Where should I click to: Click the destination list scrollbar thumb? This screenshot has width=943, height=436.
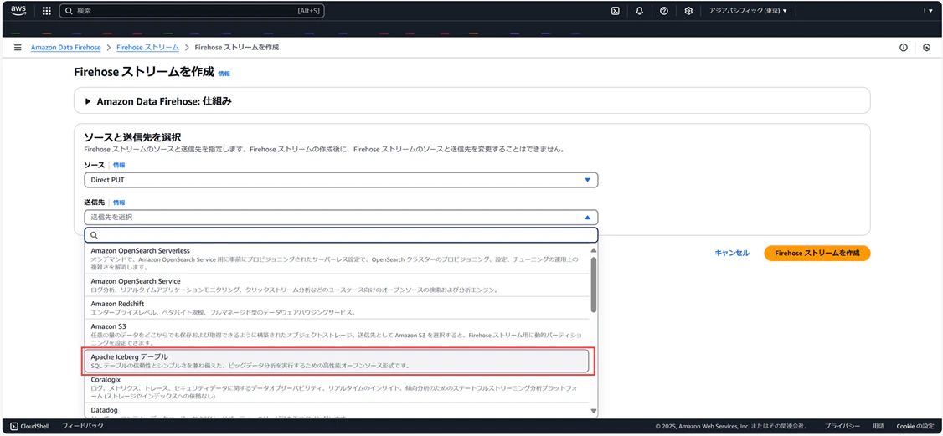[x=594, y=285]
